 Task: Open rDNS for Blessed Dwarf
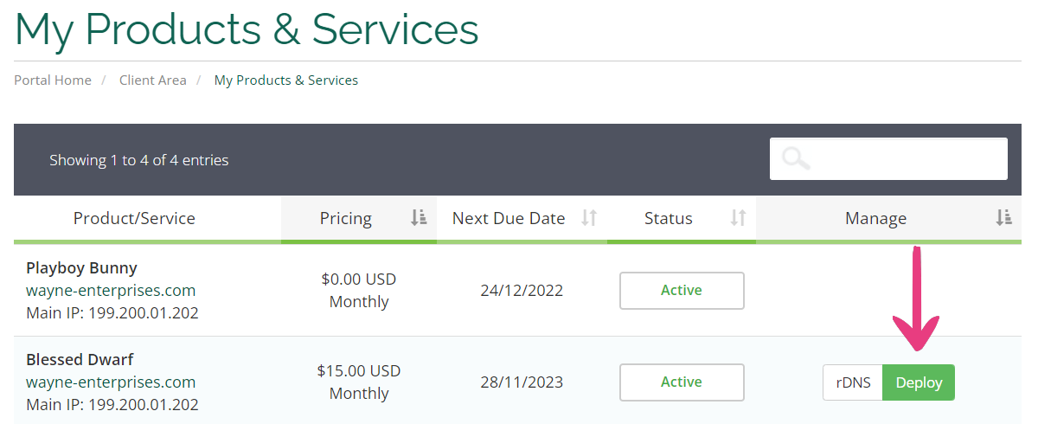(x=852, y=382)
